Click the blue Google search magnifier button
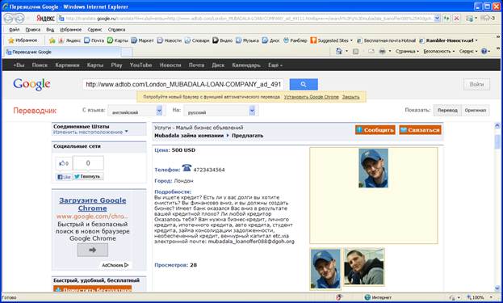Image resolution: width=503 pixels, height=303 pixels. click(x=304, y=84)
